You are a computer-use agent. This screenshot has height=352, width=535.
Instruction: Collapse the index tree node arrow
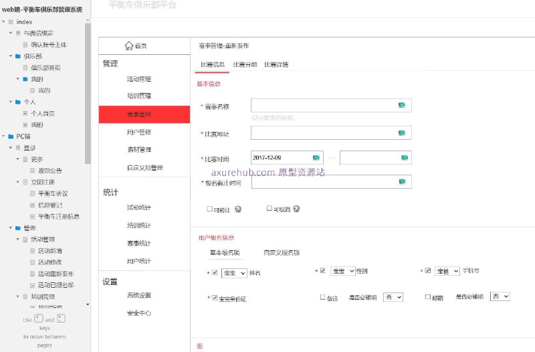coord(3,22)
